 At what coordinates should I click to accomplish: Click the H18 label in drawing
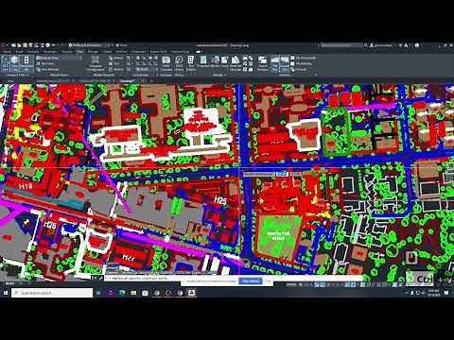(26, 186)
